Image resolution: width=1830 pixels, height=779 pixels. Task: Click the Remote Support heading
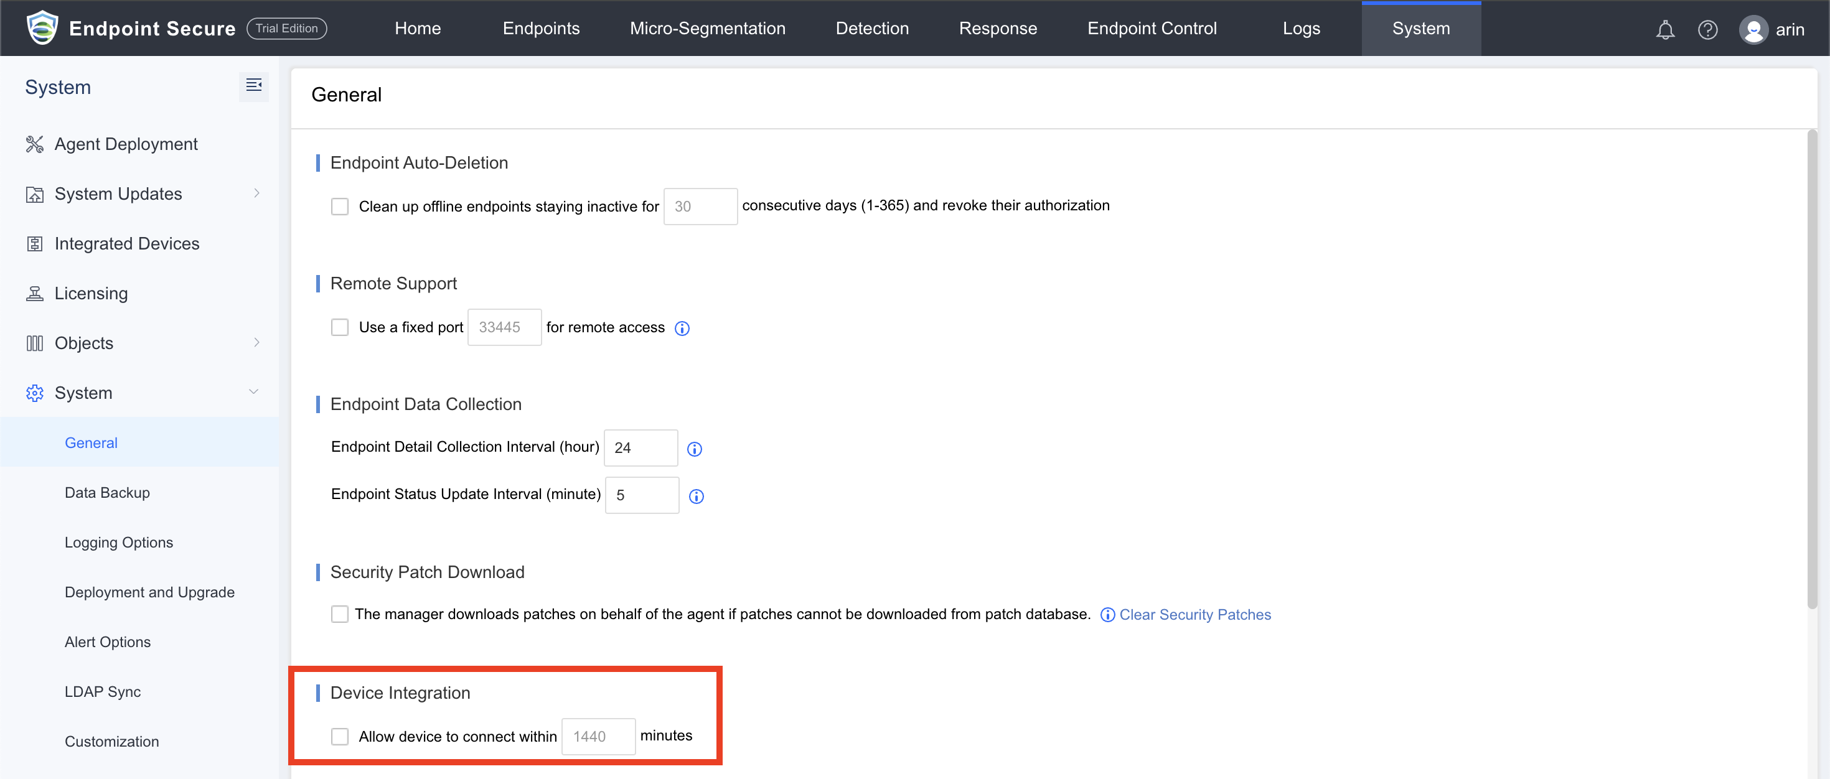click(x=393, y=283)
